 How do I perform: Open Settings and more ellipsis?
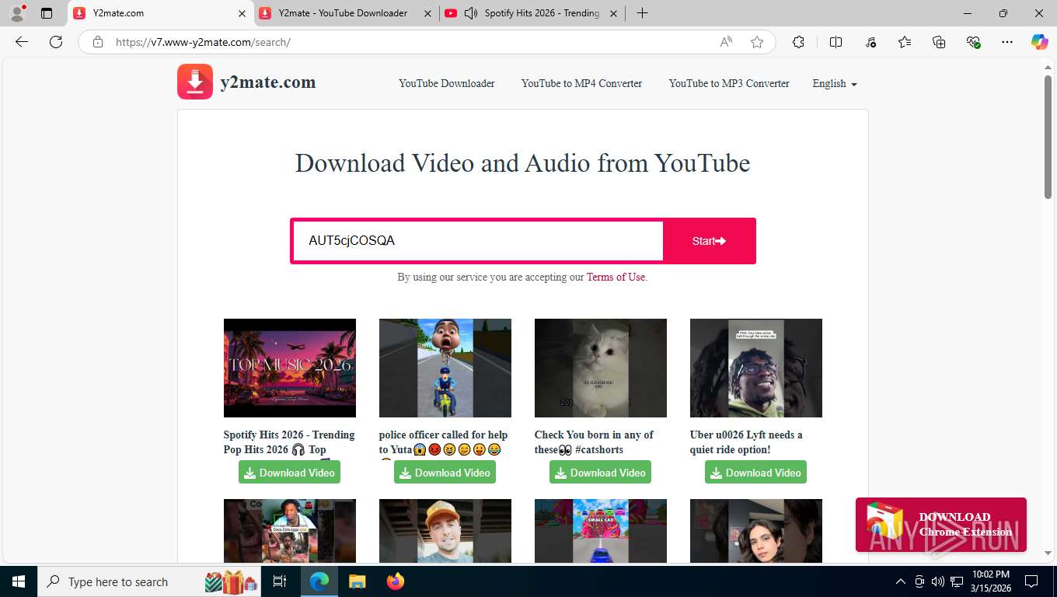[x=1007, y=42]
